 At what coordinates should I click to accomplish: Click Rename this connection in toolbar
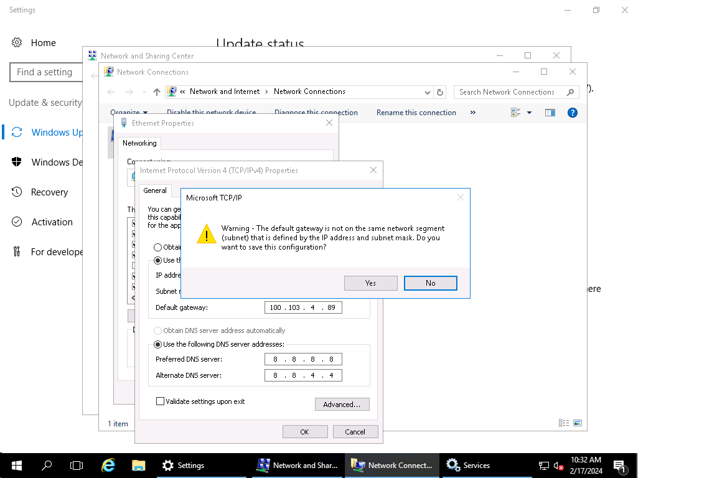(x=416, y=113)
